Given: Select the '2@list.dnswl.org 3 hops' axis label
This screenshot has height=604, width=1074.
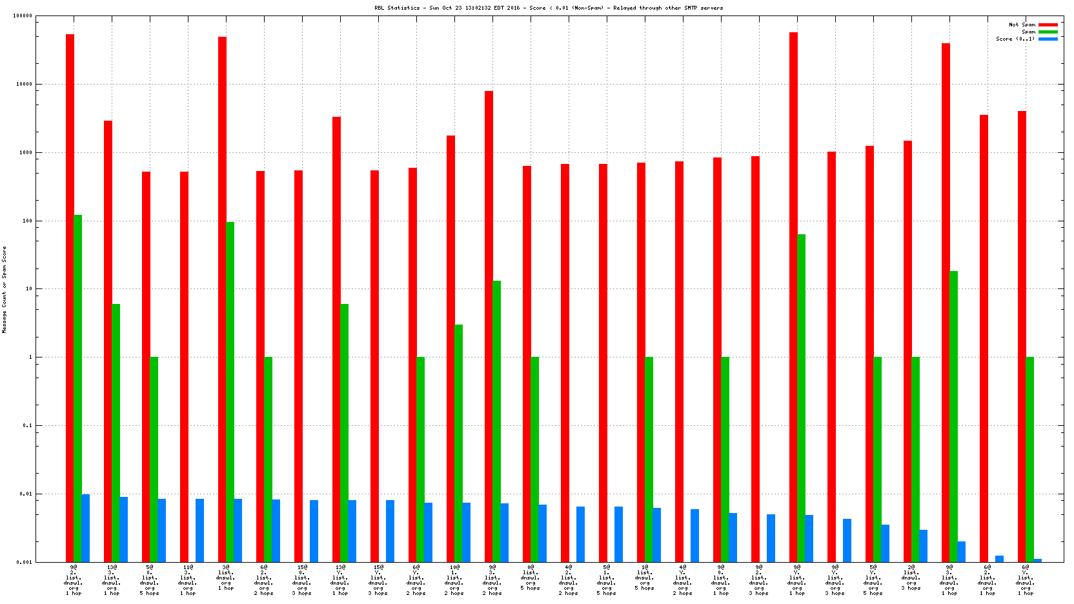Looking at the screenshot, I should click(x=911, y=578).
